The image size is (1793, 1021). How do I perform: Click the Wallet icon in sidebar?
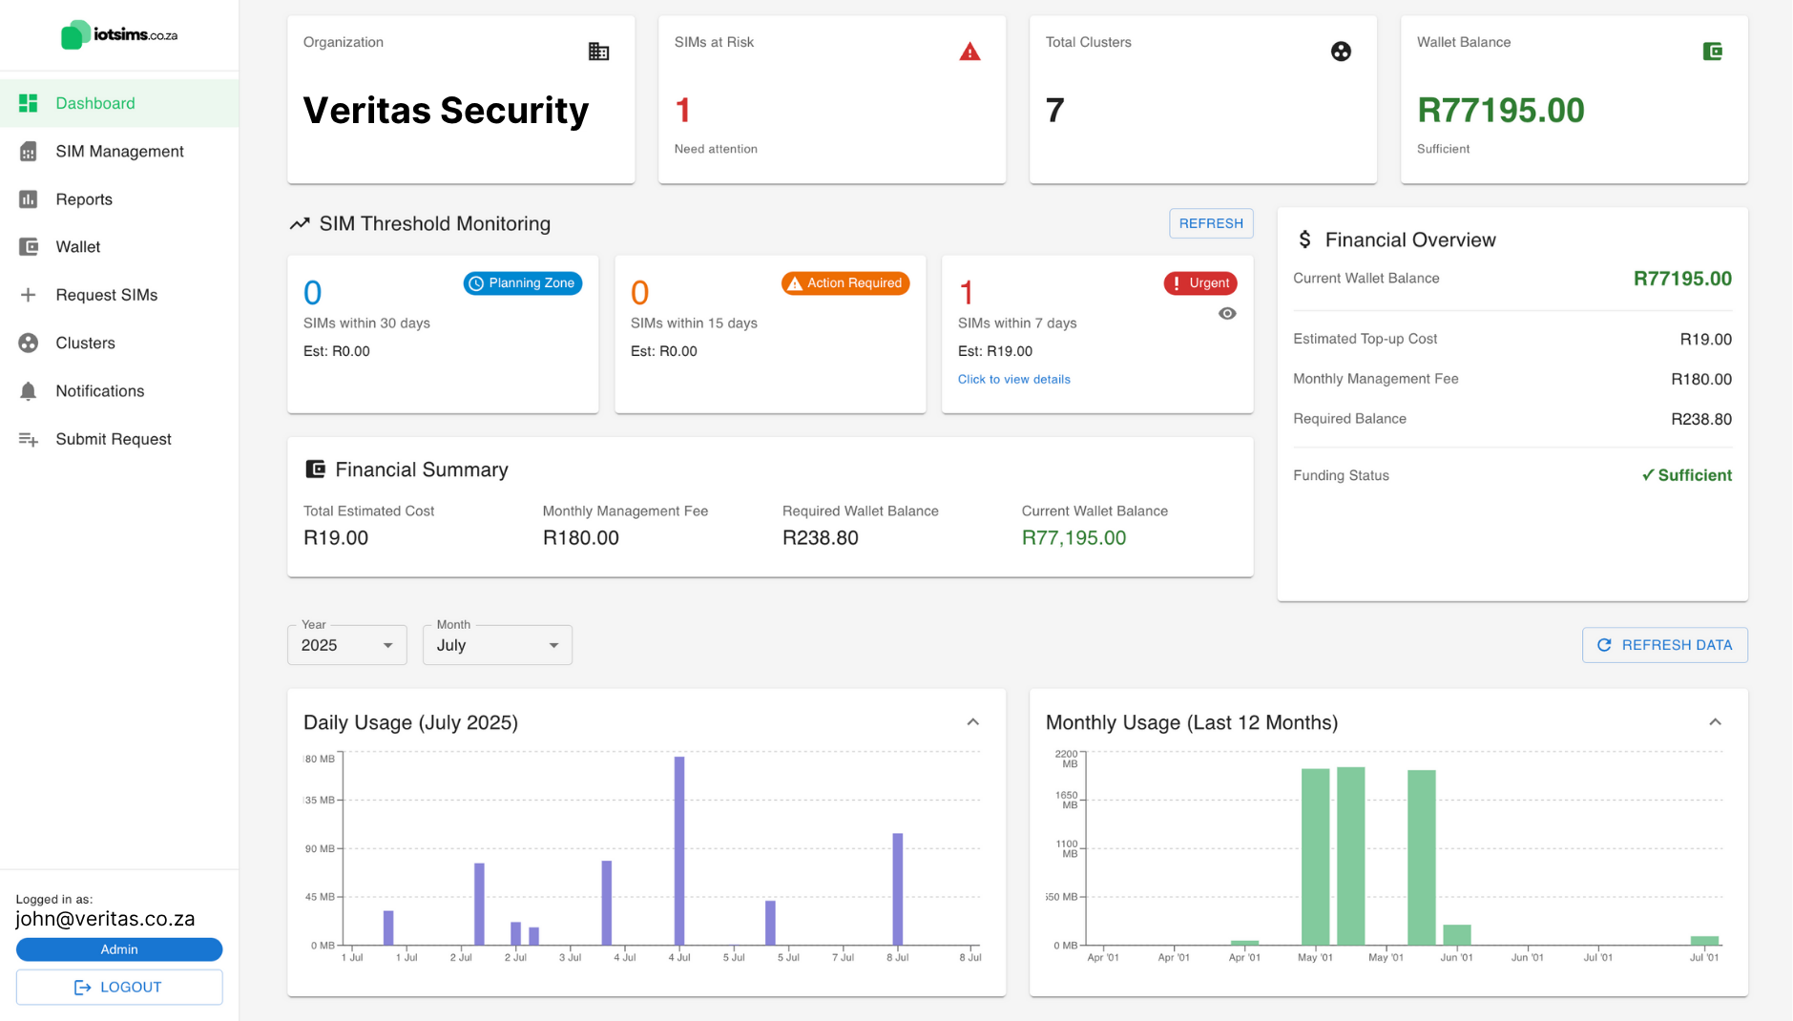[29, 247]
